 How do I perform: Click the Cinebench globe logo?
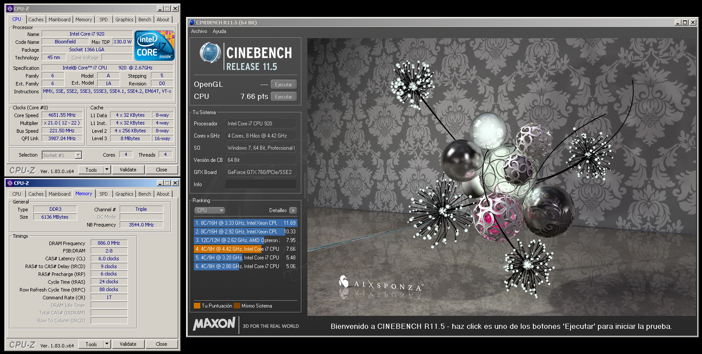(210, 53)
